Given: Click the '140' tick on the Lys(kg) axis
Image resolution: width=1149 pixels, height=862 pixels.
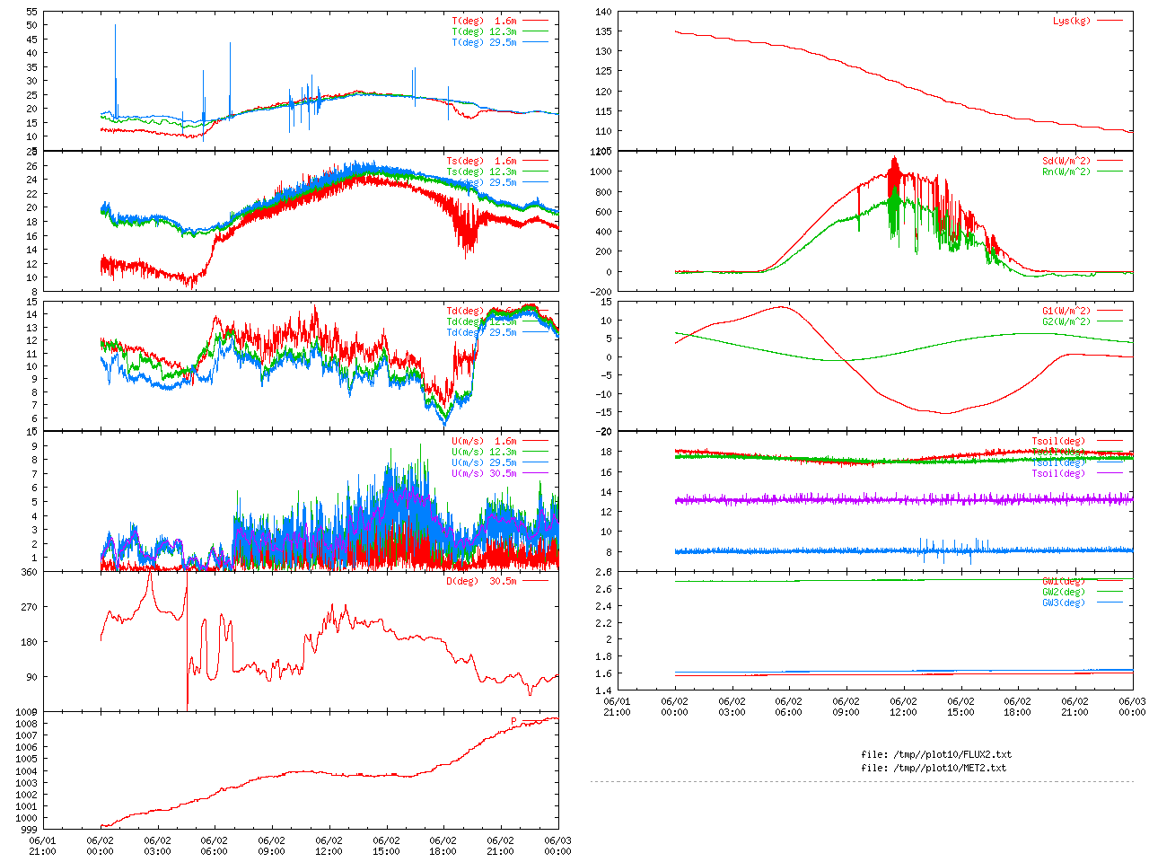Looking at the screenshot, I should pos(603,13).
